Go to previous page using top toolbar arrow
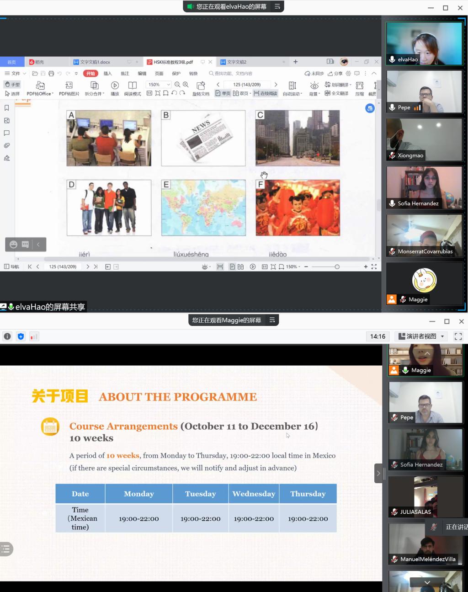Image resolution: width=468 pixels, height=592 pixels. 218,85
